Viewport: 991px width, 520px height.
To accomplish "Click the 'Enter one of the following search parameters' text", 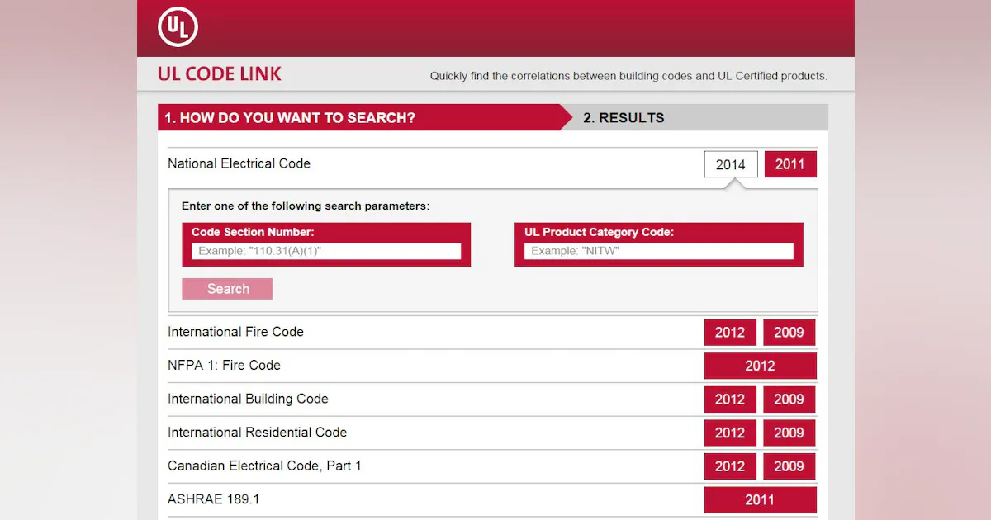I will tap(306, 206).
